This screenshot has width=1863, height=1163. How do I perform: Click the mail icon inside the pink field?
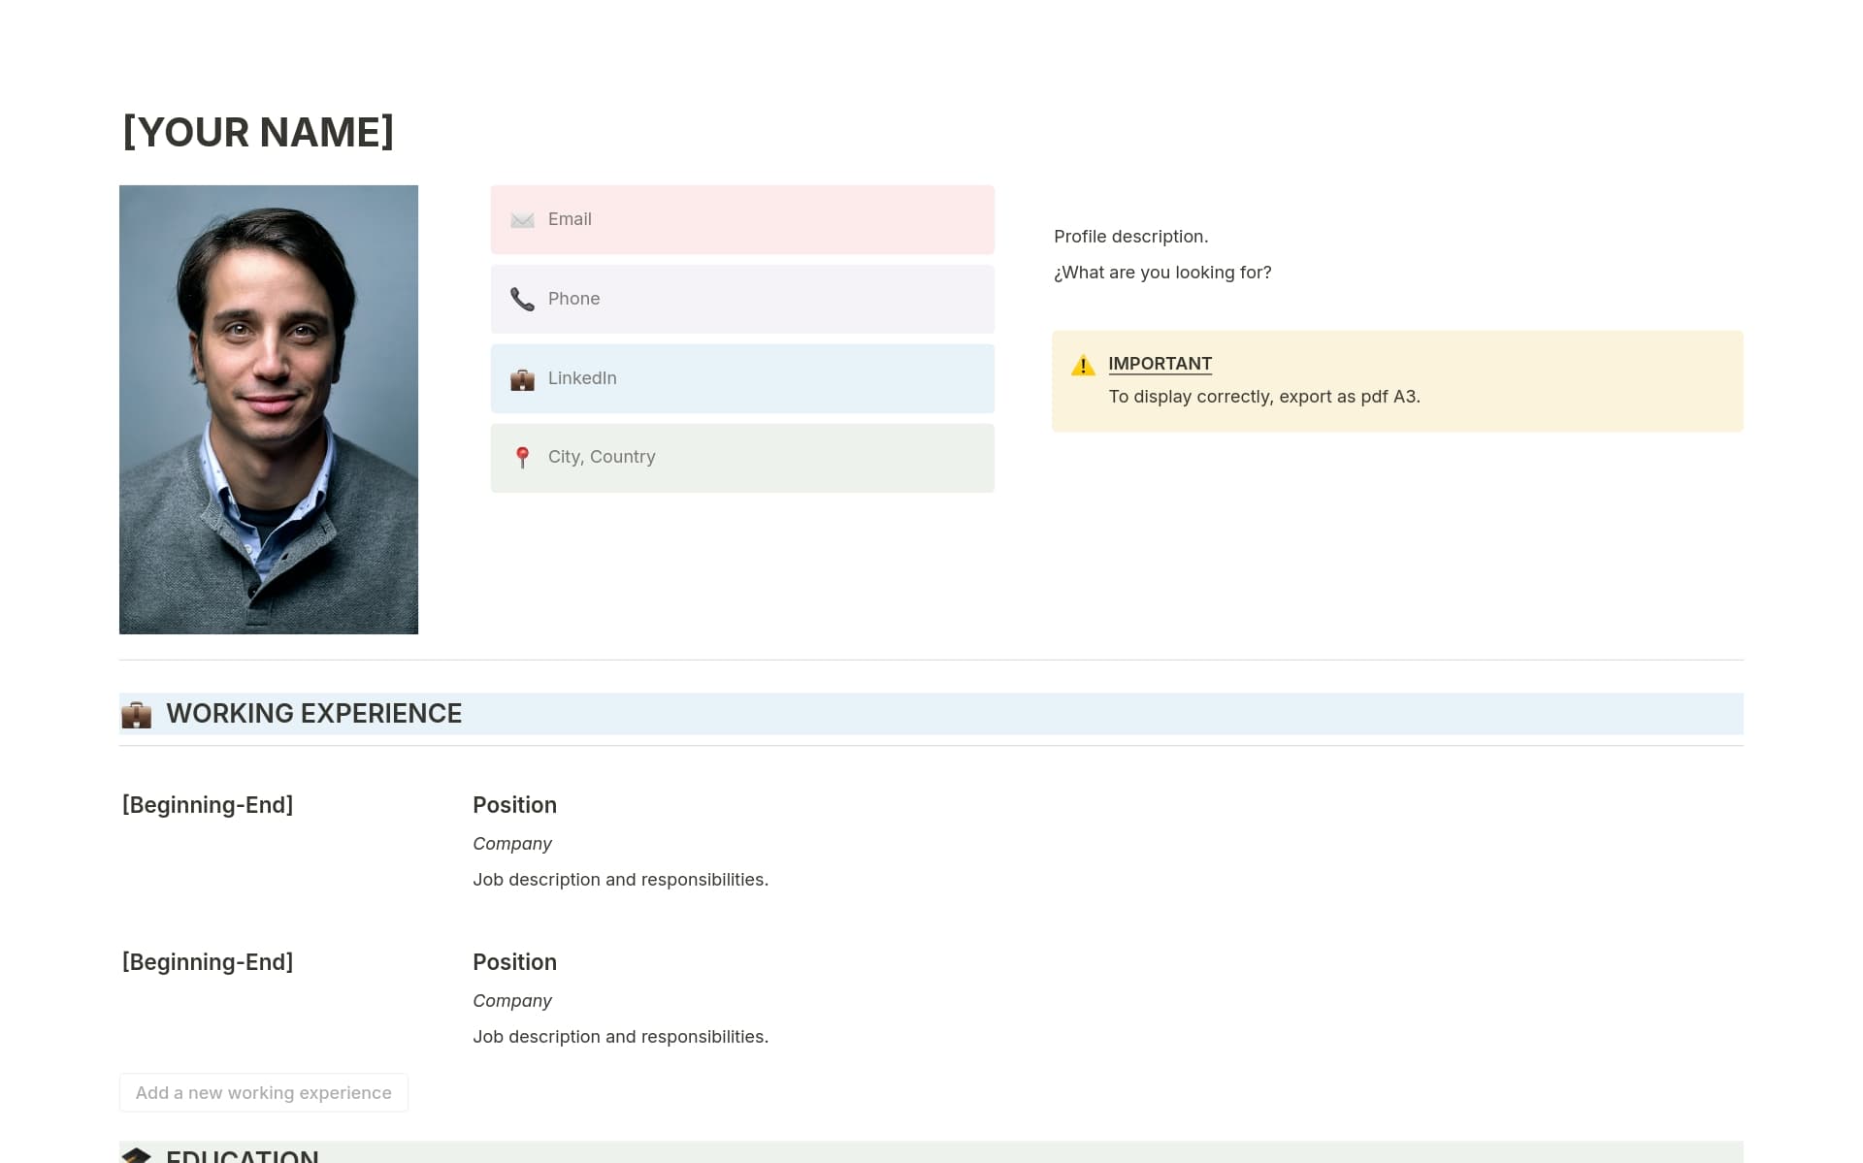(522, 219)
